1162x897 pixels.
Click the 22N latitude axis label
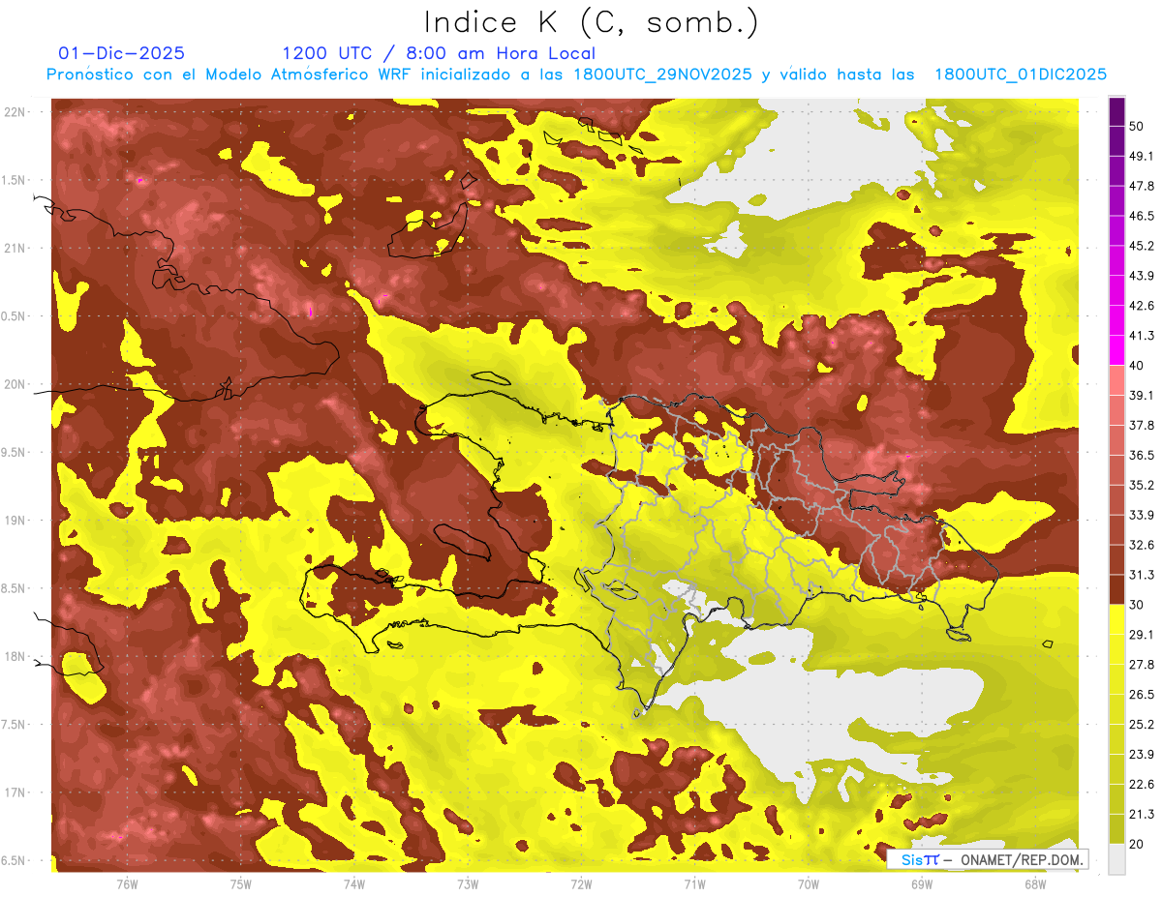point(15,112)
